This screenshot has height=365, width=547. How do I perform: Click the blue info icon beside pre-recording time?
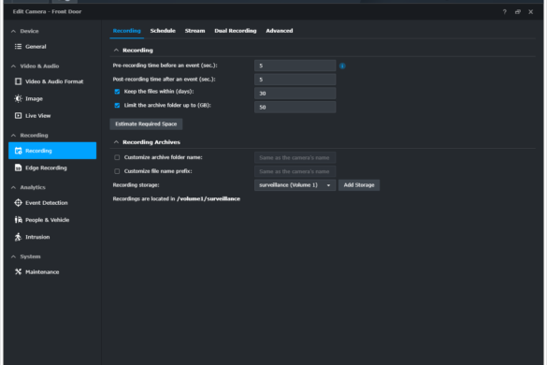(x=342, y=66)
